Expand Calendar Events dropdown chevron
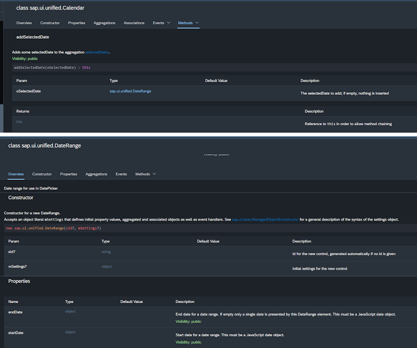This screenshot has width=417, height=348. (x=169, y=23)
